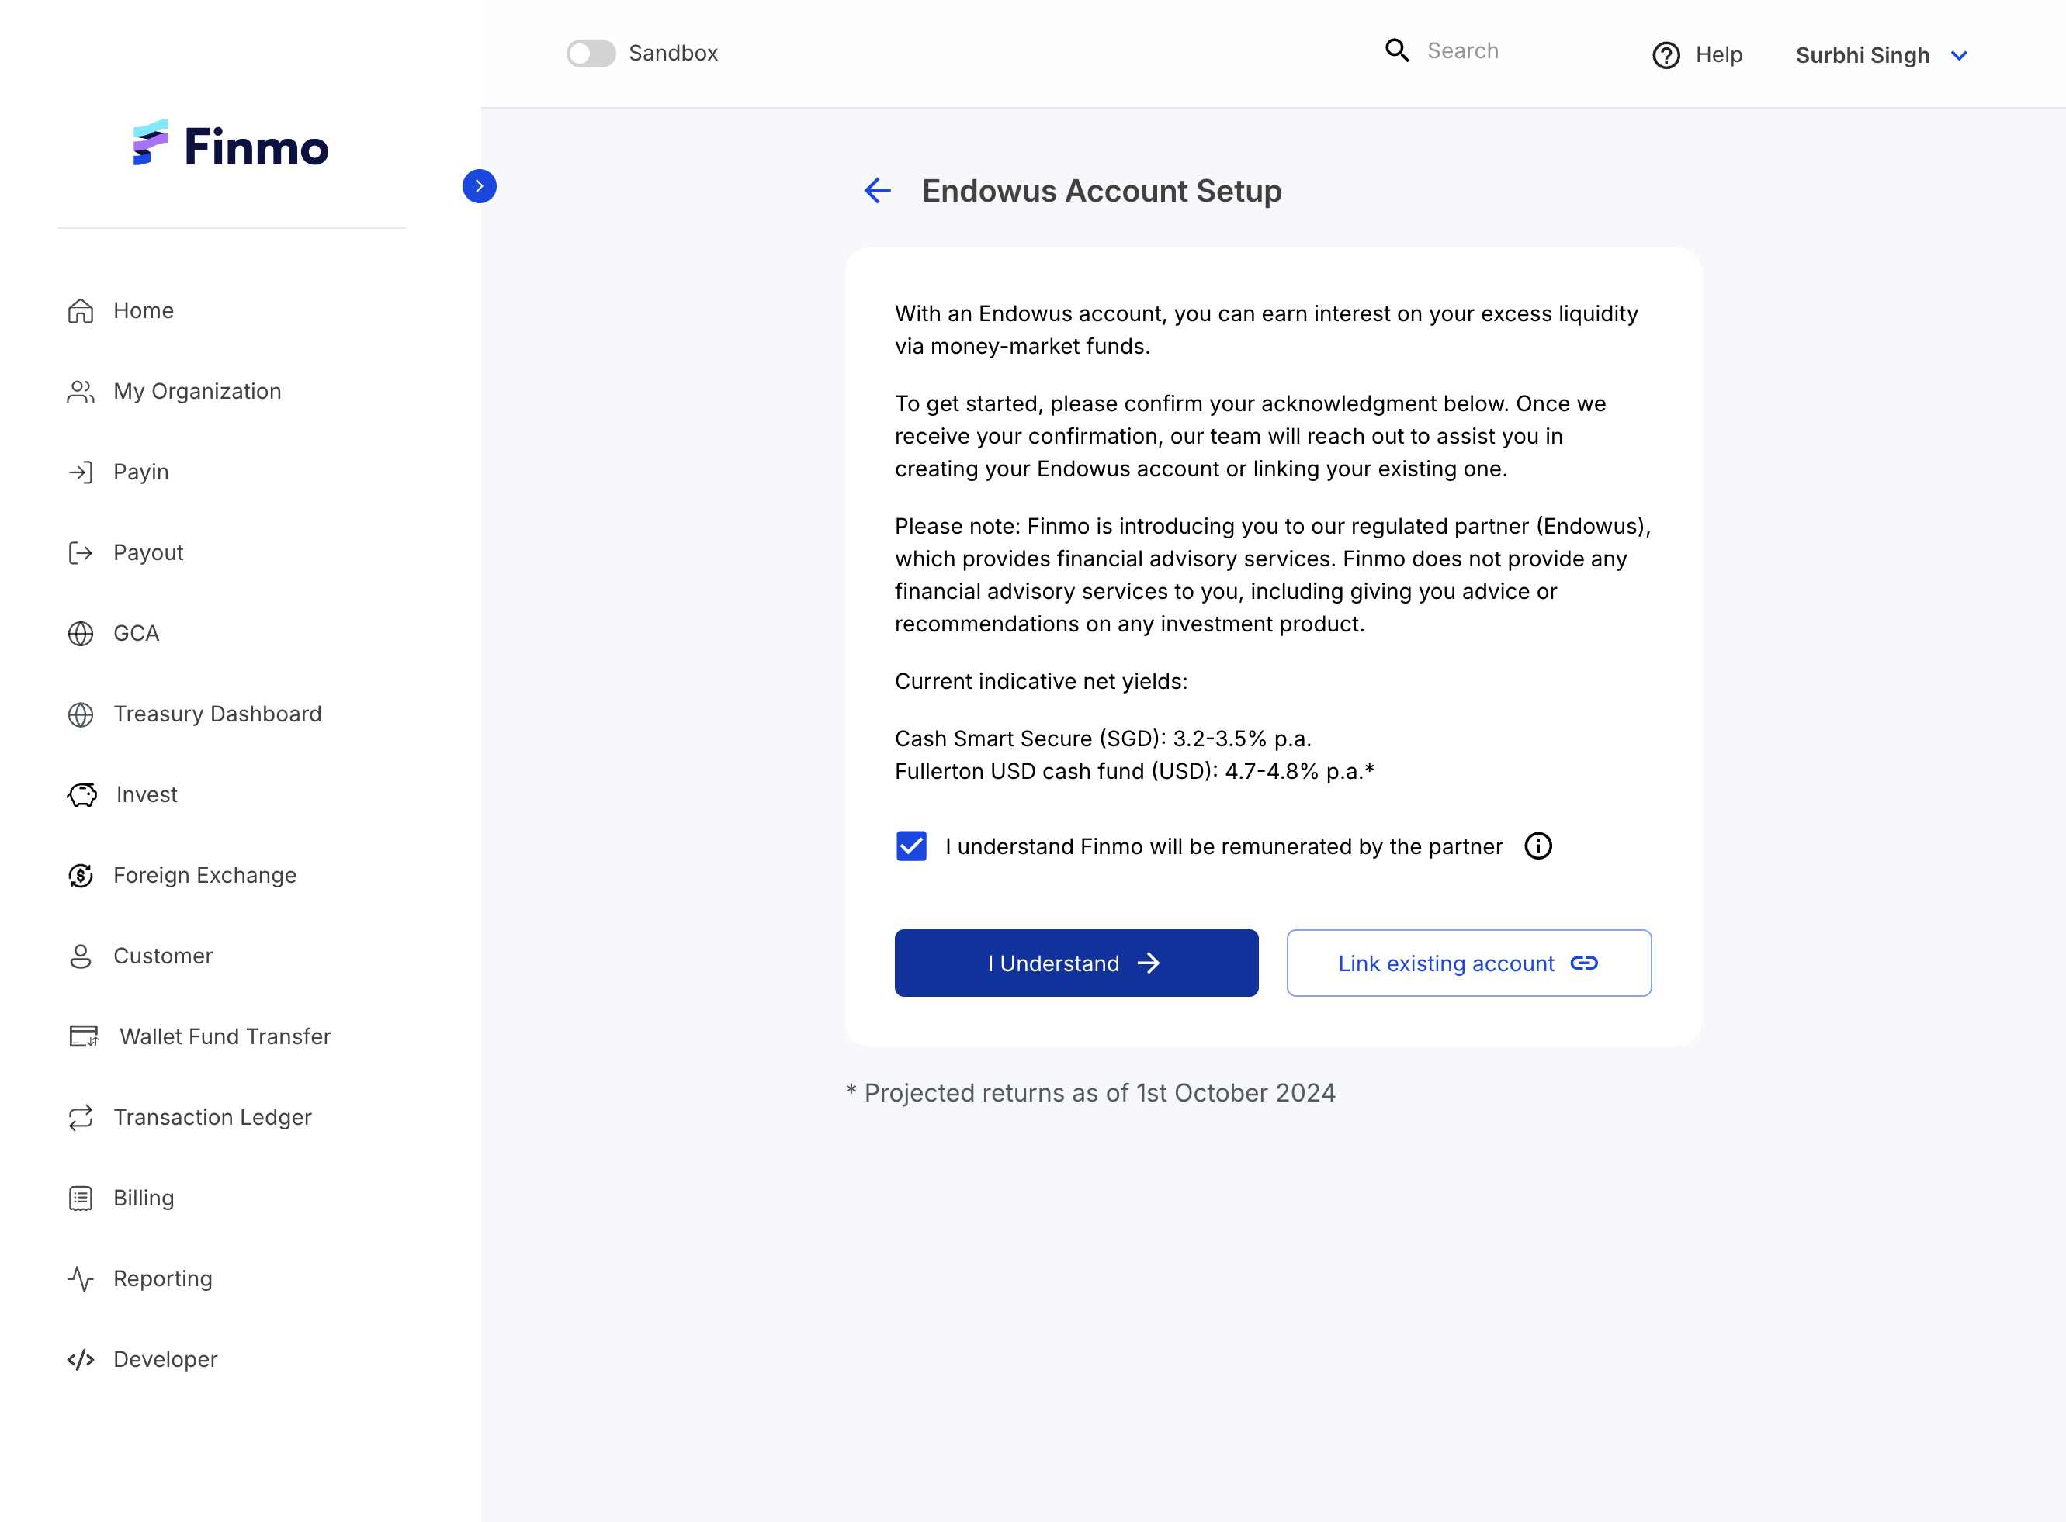Click the Payin arrow icon
This screenshot has height=1522, width=2066.
pos(81,472)
